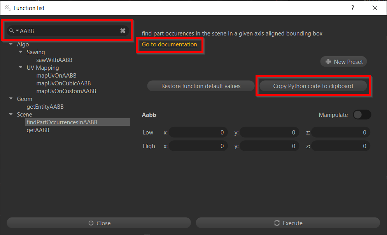Copy Python code to clipboard
This screenshot has width=387, height=235.
click(x=313, y=86)
